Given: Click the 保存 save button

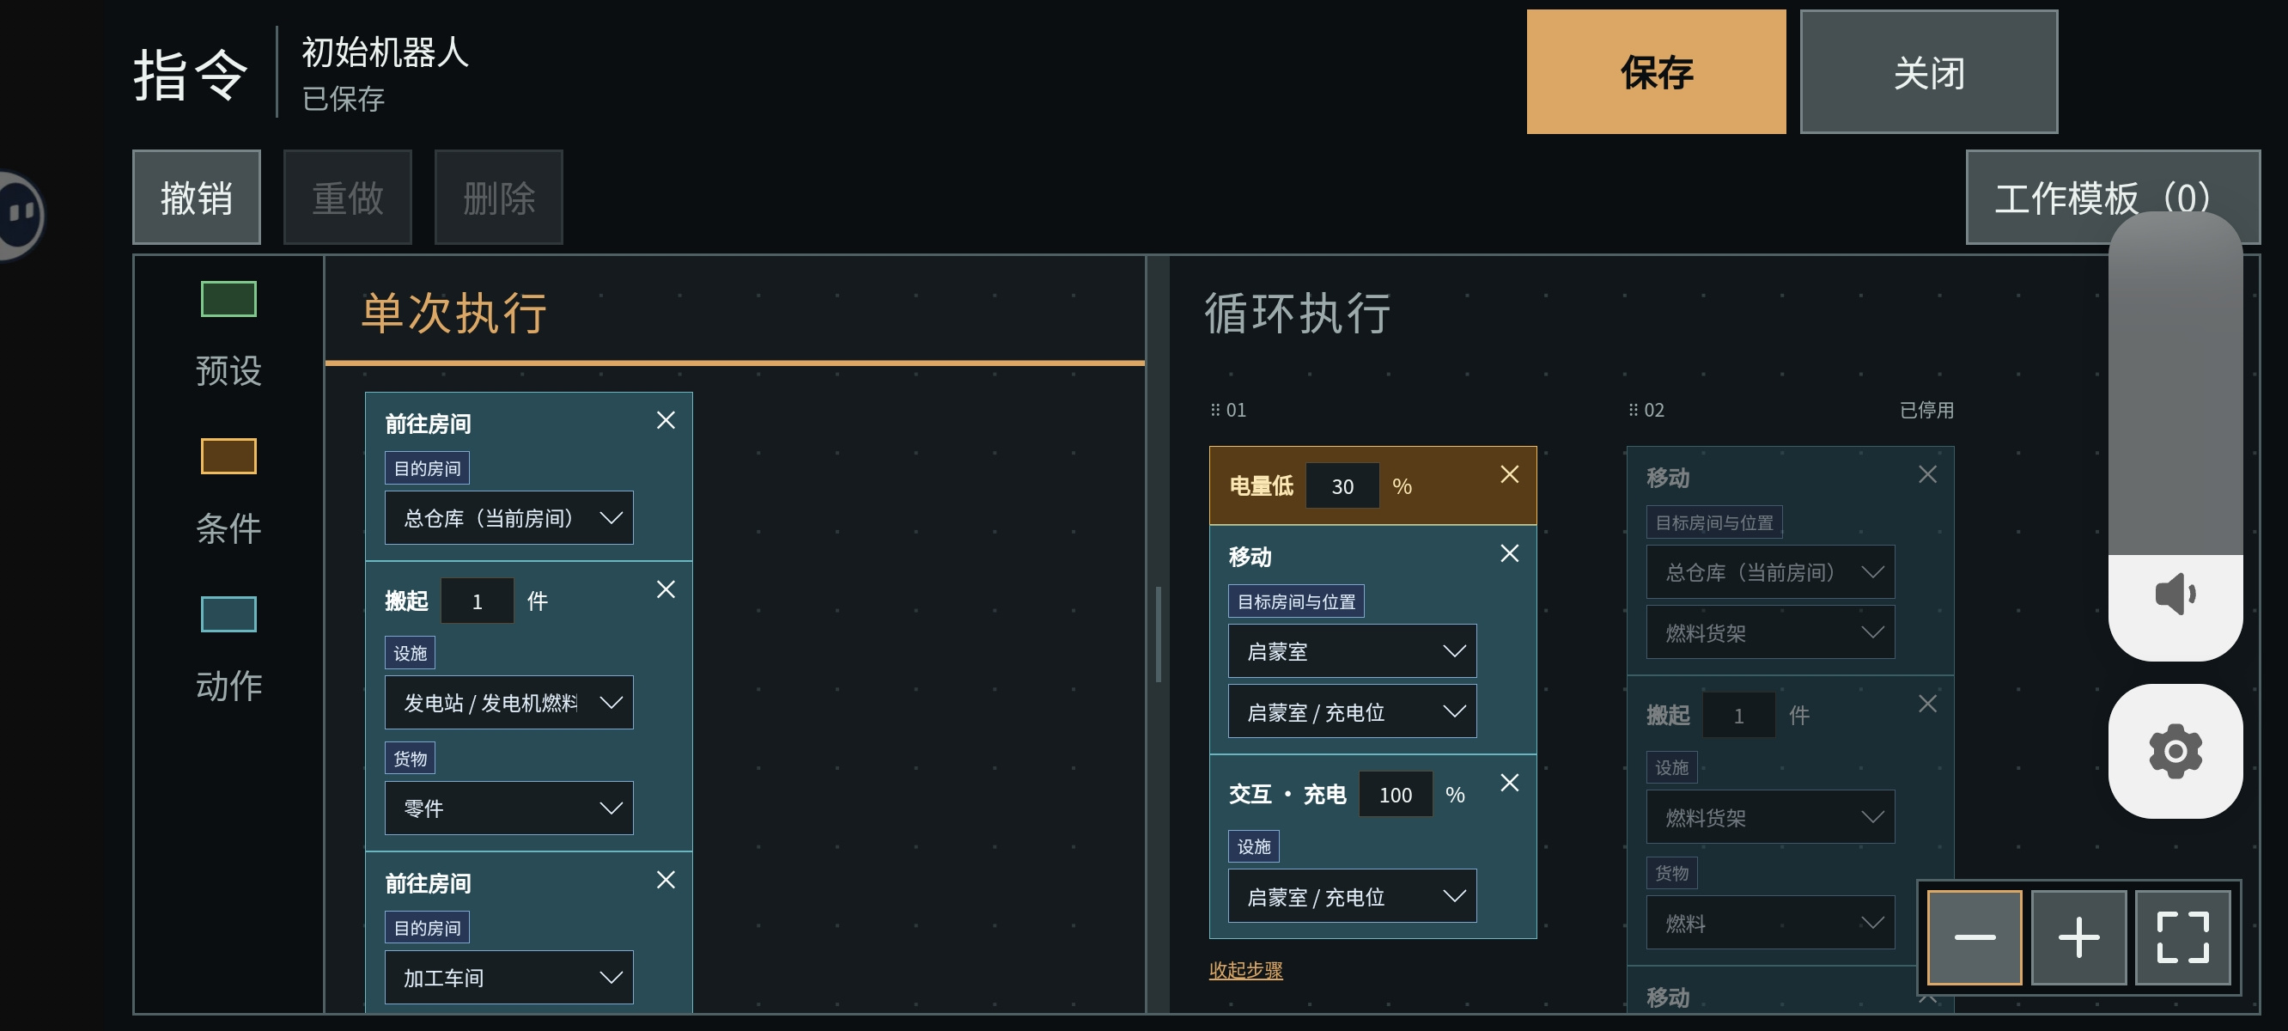Looking at the screenshot, I should [x=1656, y=72].
